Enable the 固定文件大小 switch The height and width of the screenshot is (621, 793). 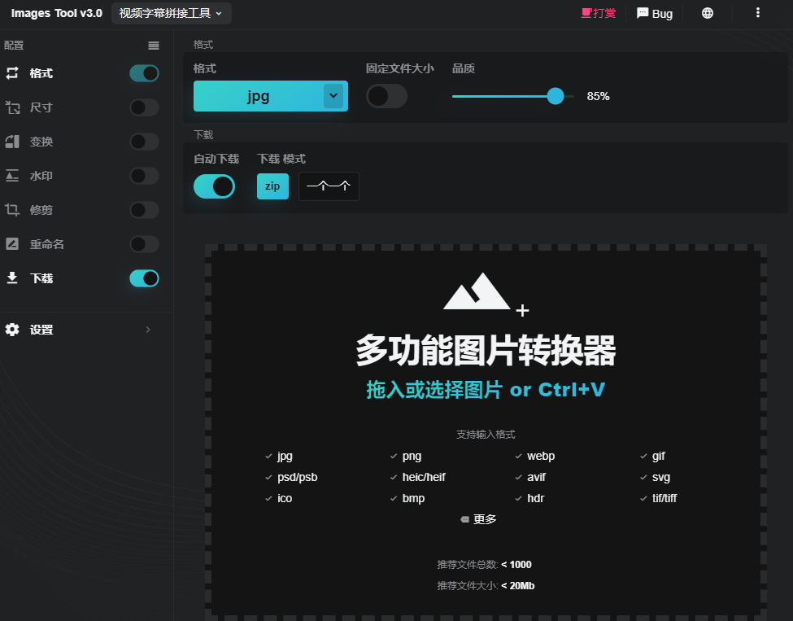pos(386,96)
